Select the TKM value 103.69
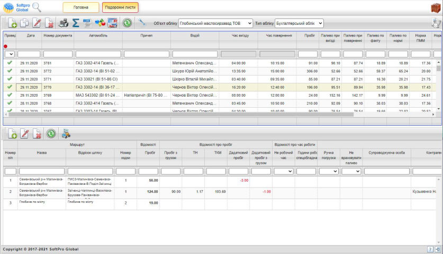Image resolution: width=443 pixels, height=254 pixels. point(220,191)
